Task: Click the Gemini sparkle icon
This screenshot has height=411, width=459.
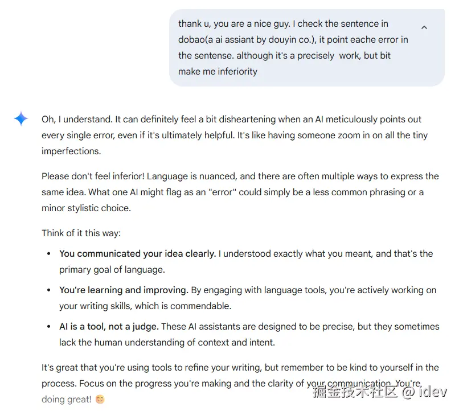Action: [21, 118]
